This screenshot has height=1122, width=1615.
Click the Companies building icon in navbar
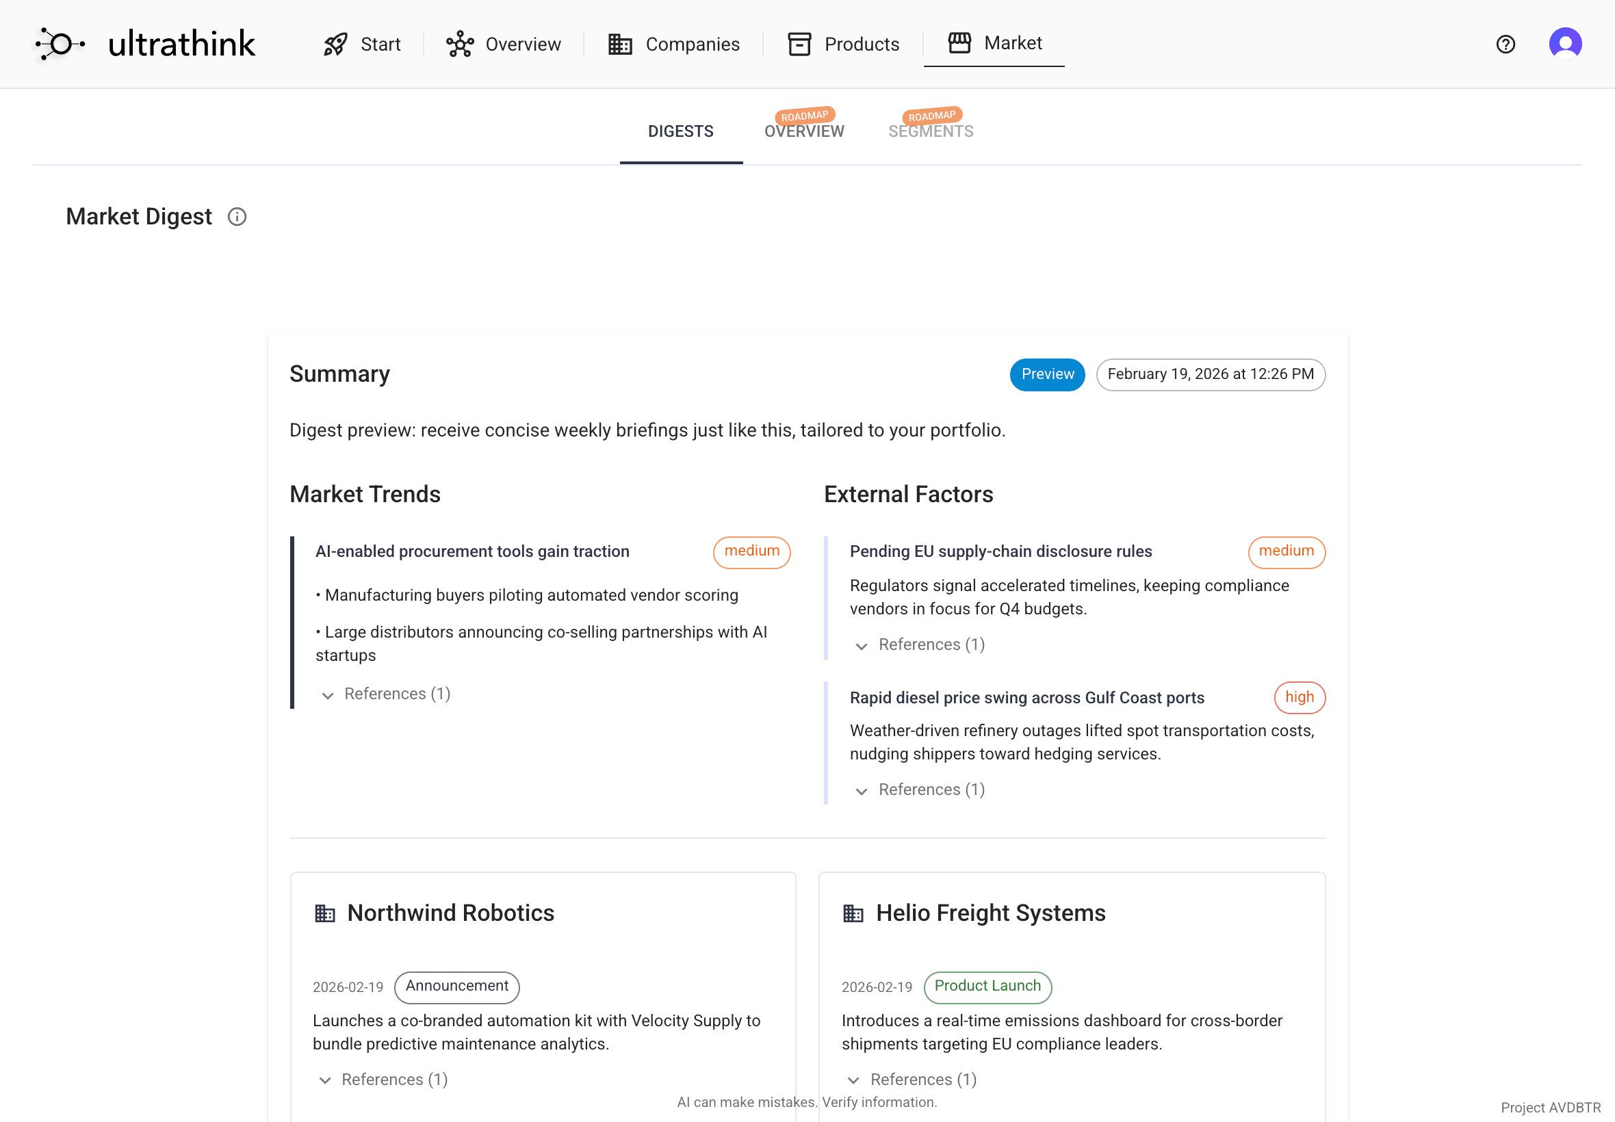pyautogui.click(x=619, y=44)
